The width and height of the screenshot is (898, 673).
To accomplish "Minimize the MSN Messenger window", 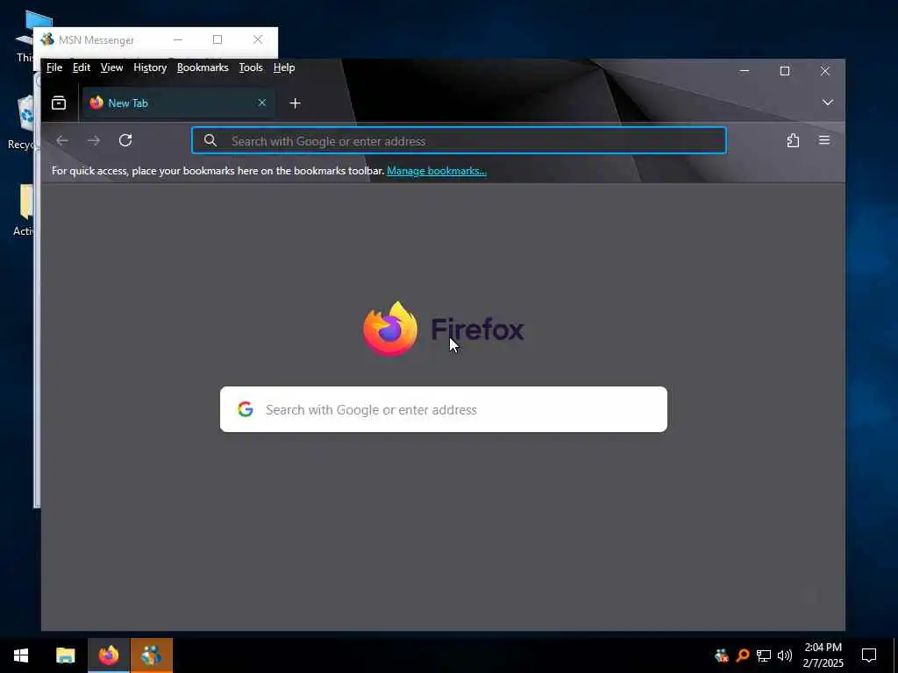I will pyautogui.click(x=178, y=39).
